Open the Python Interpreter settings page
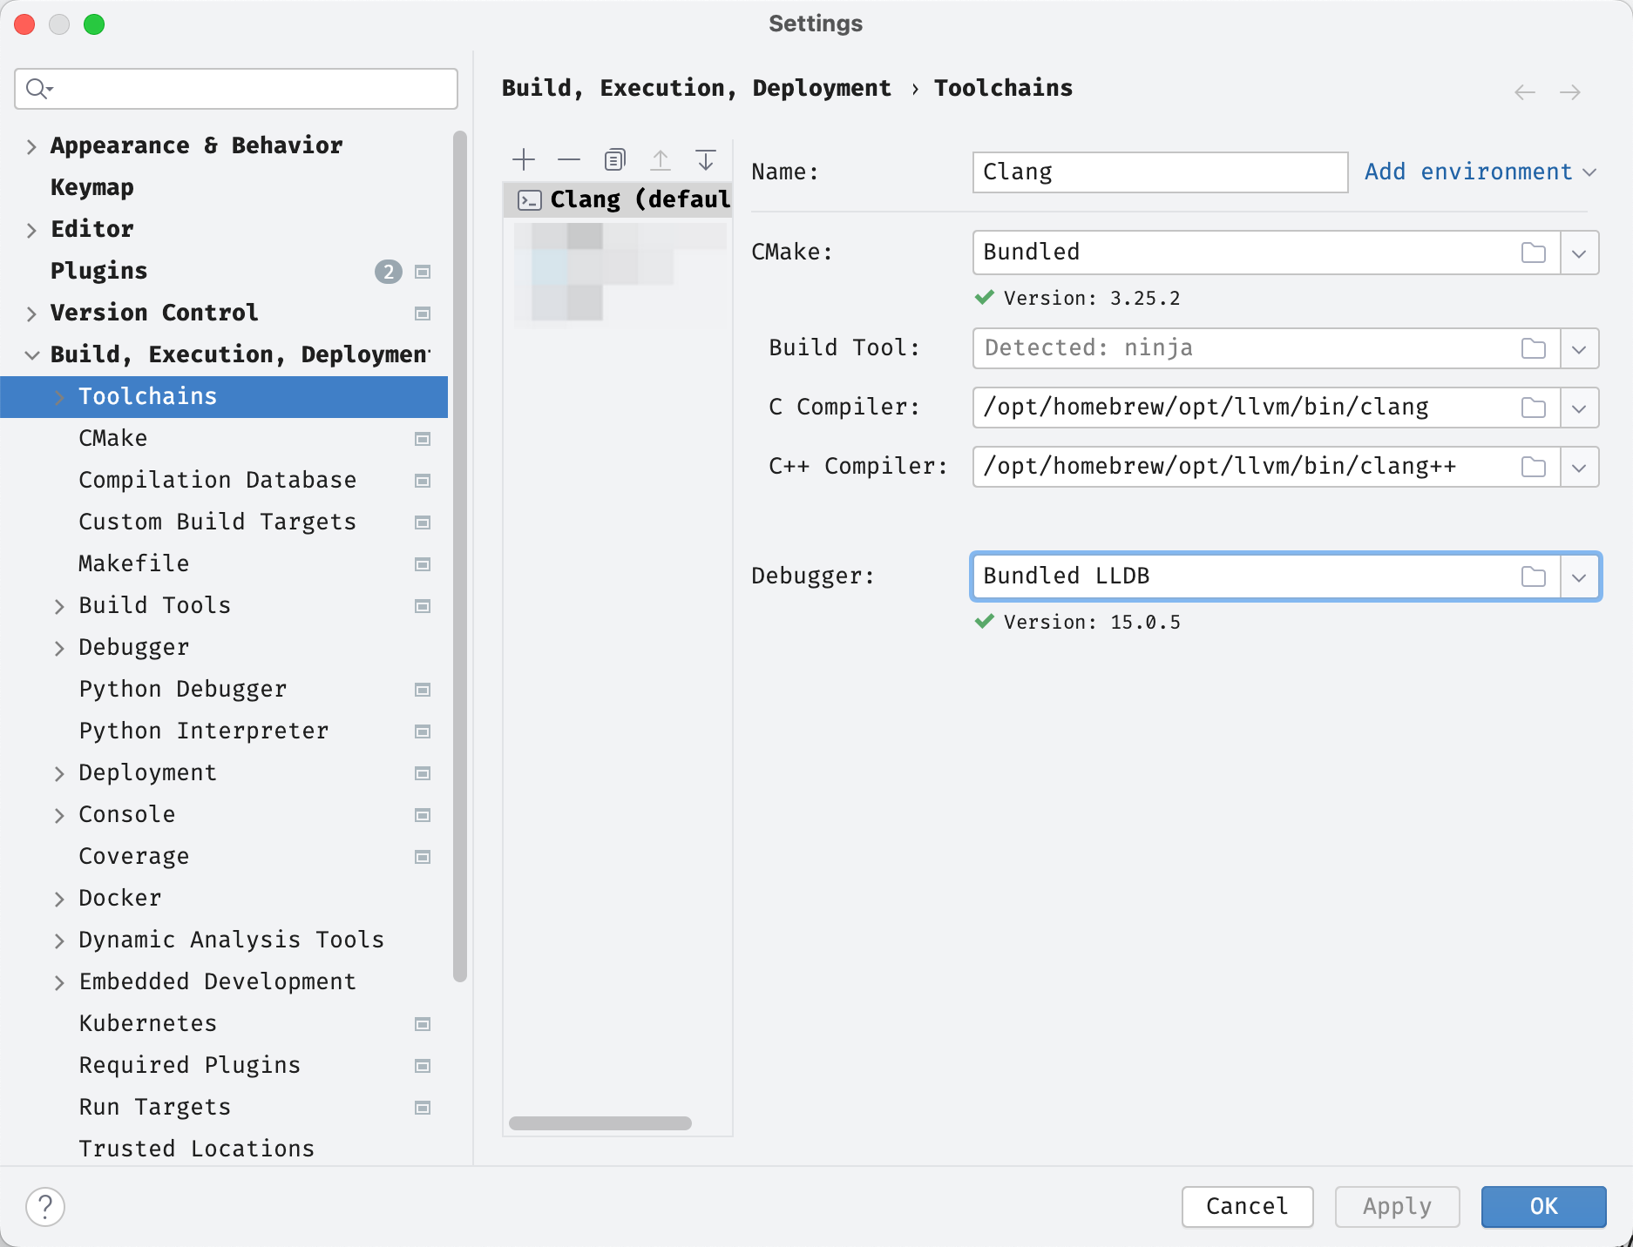This screenshot has width=1633, height=1247. coord(203,731)
